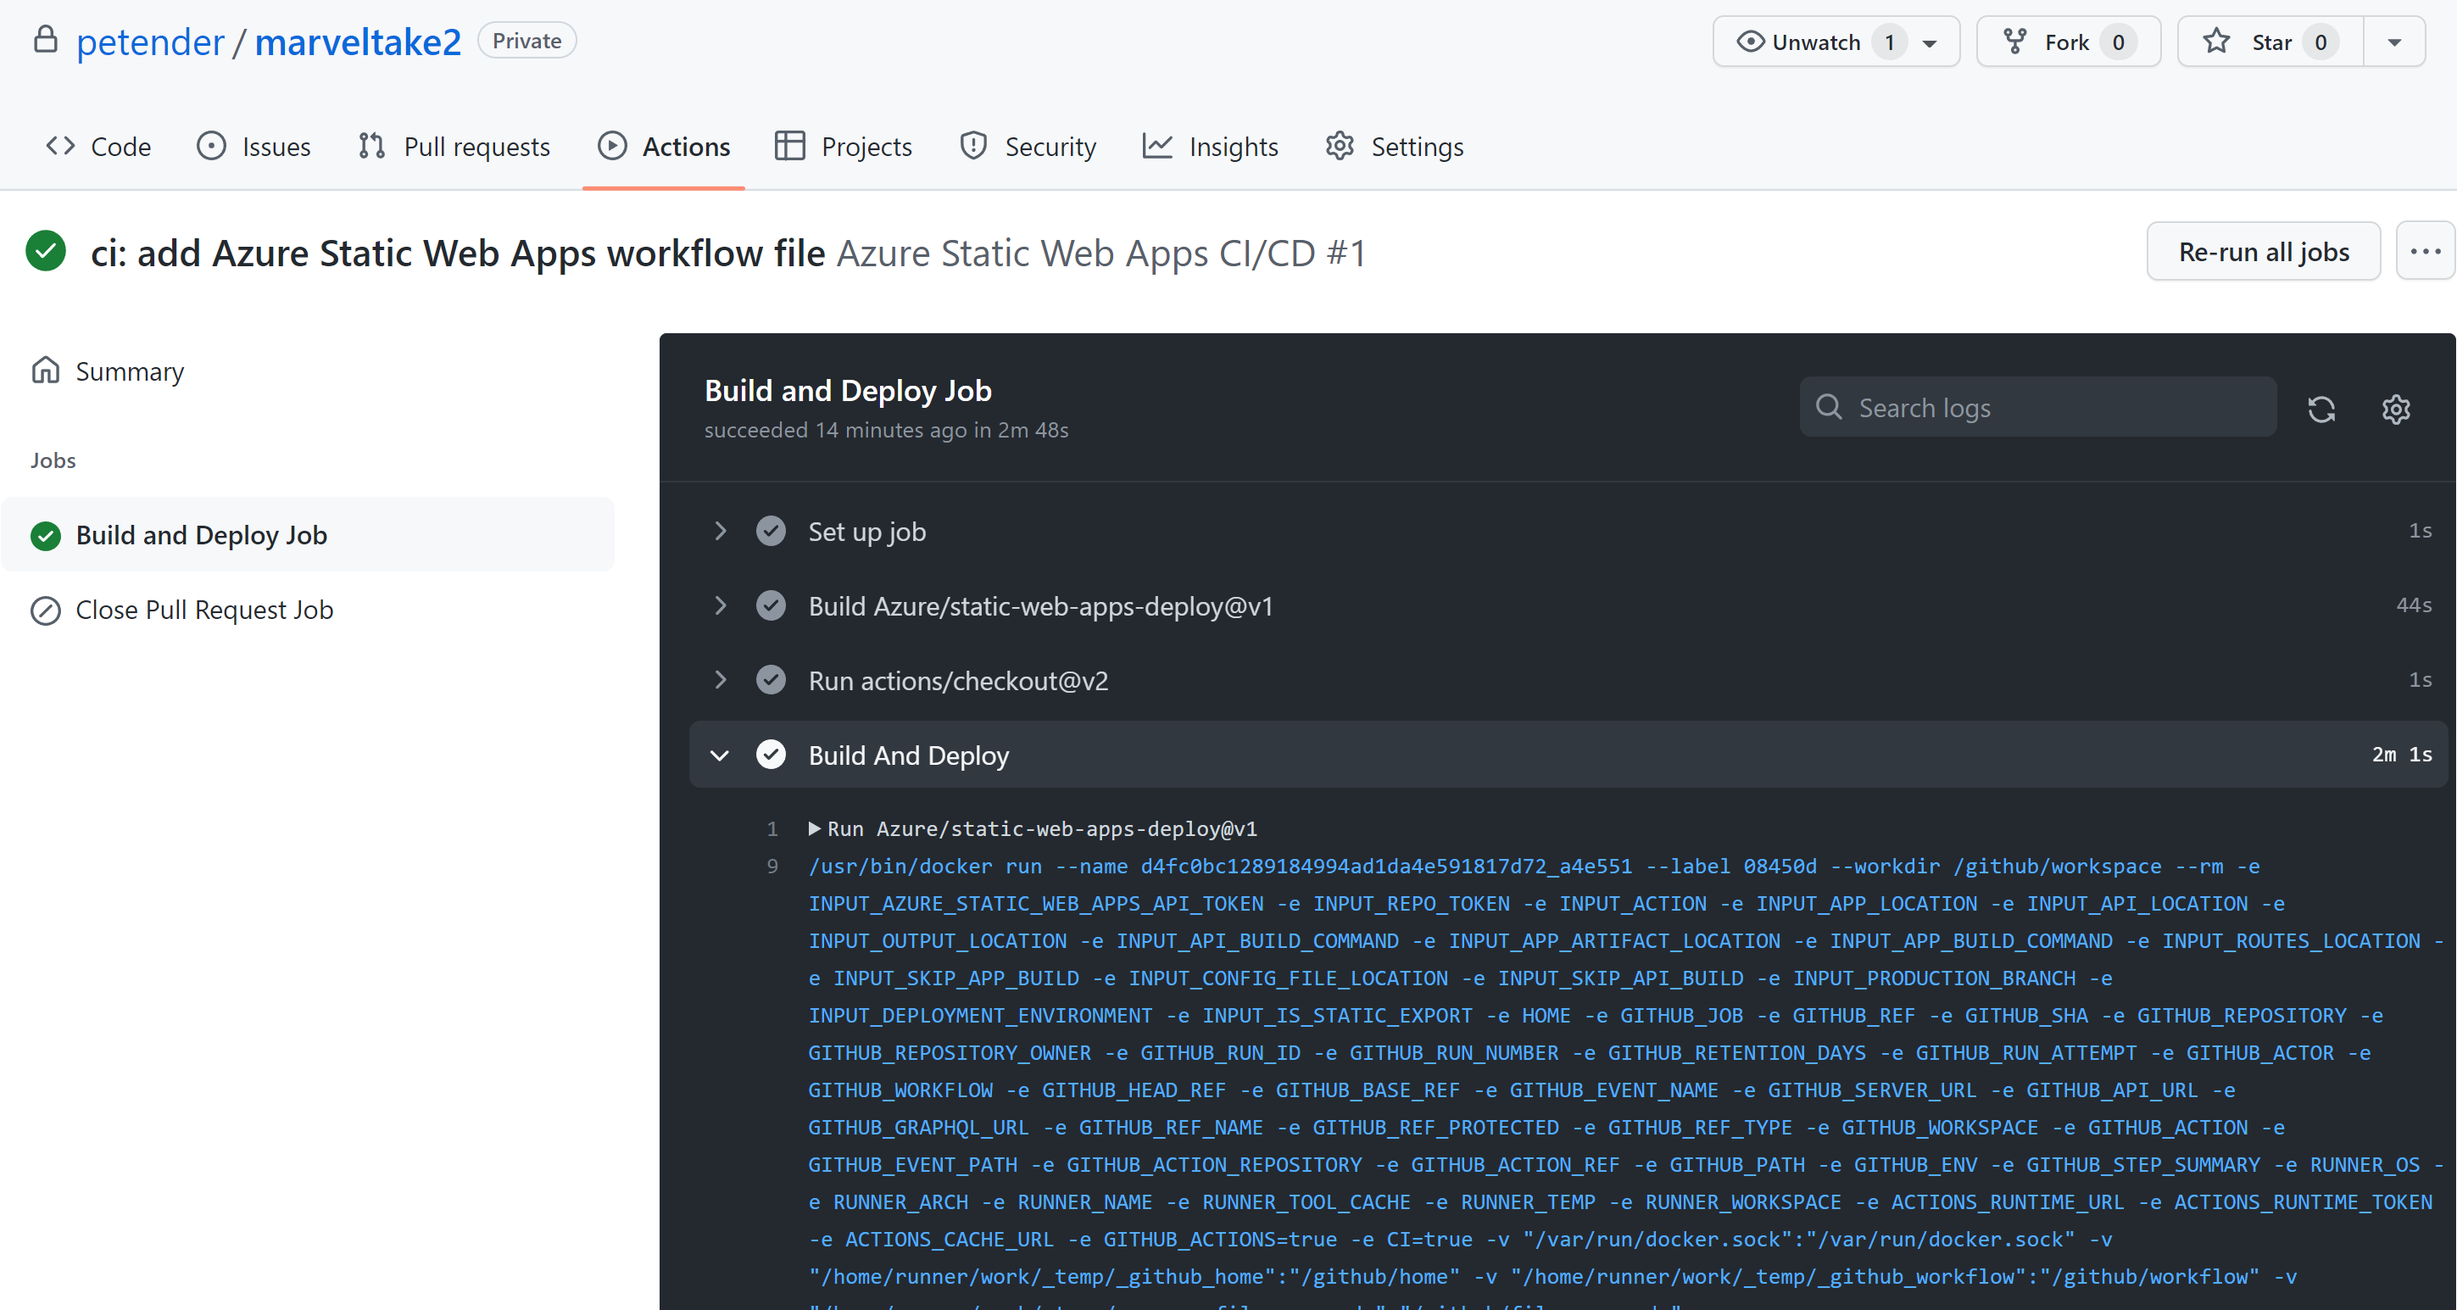Click Re-run all jobs button
The image size is (2457, 1310).
tap(2262, 252)
